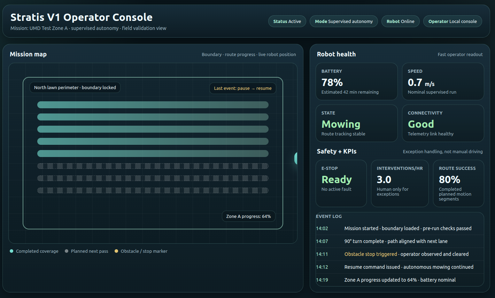Switch Mode from Supervised autonomy
The width and height of the screenshot is (495, 298).
[343, 21]
